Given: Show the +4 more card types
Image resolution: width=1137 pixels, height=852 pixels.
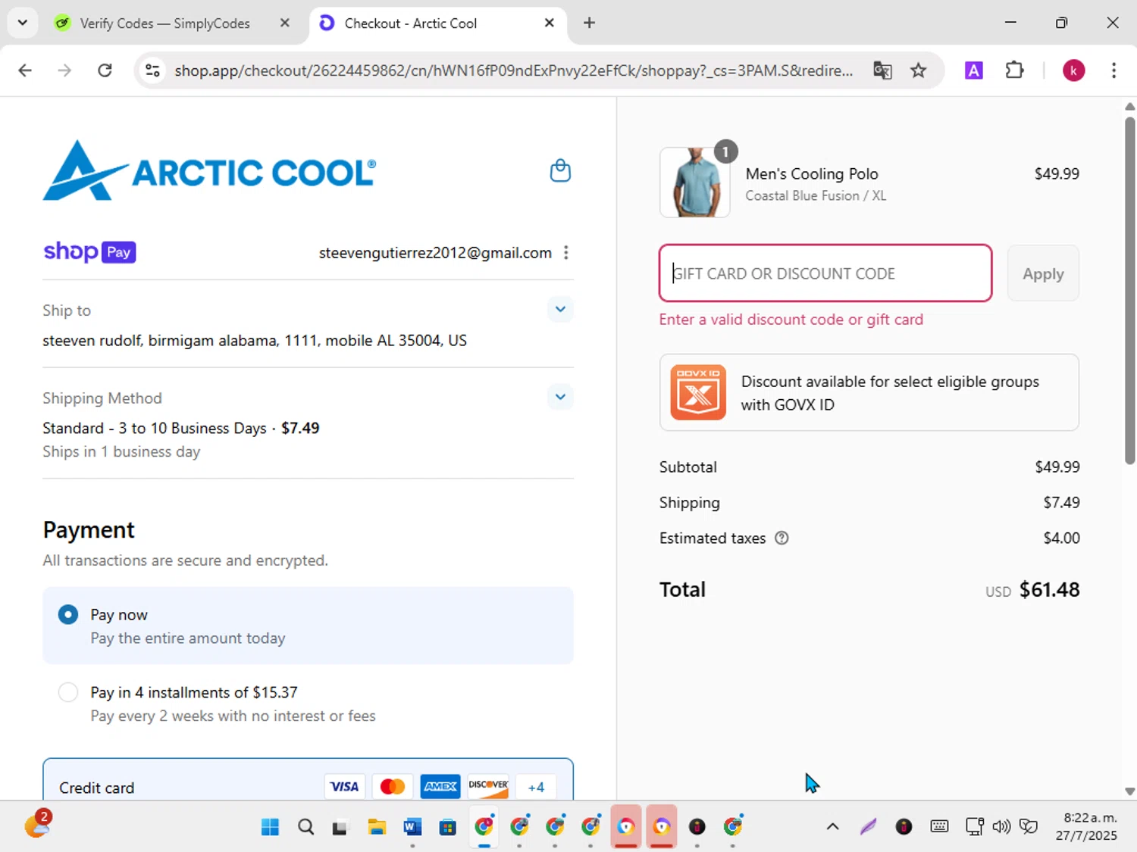Looking at the screenshot, I should [x=536, y=787].
